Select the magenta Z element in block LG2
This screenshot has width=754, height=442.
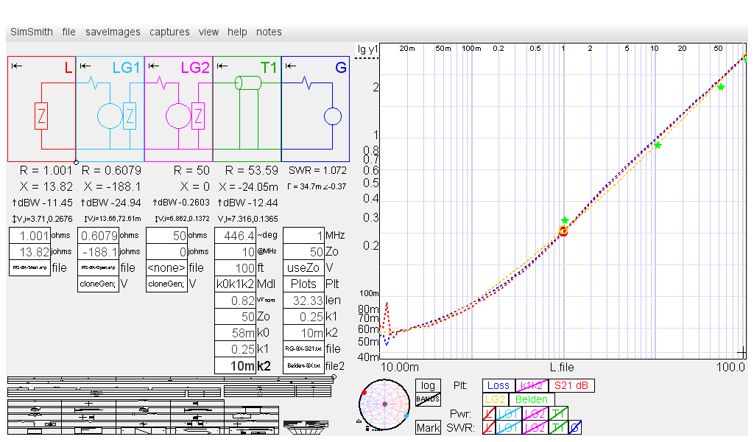click(198, 116)
